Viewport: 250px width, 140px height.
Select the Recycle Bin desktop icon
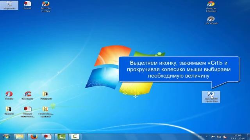9,5
